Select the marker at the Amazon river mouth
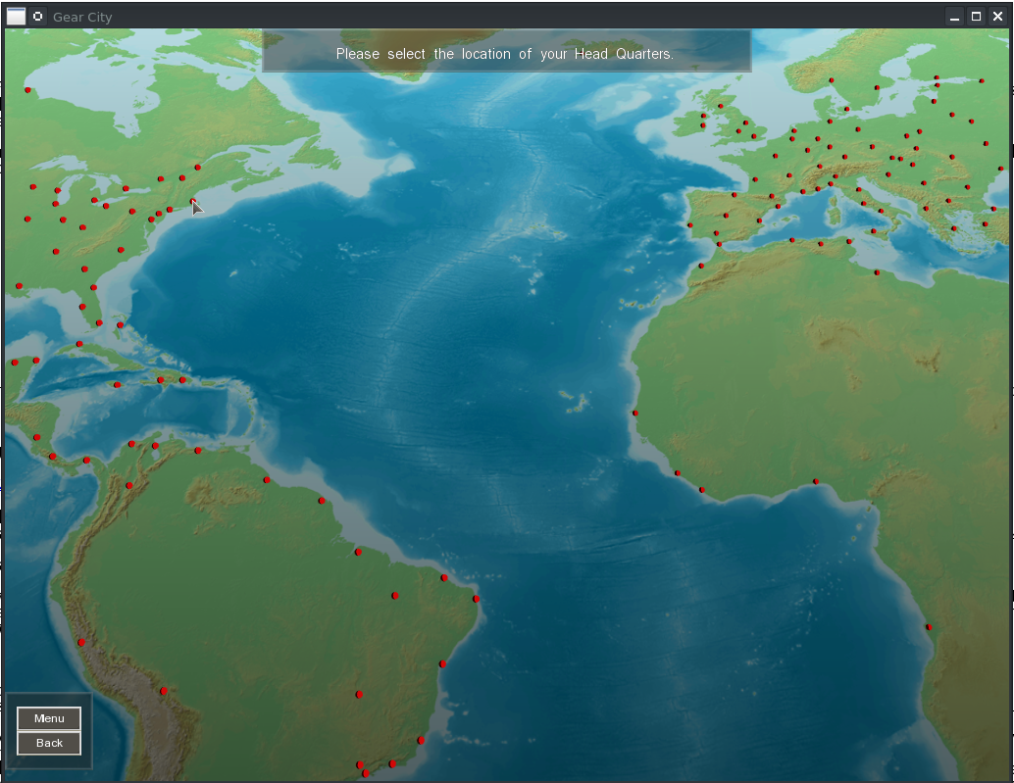This screenshot has height=783, width=1014. click(358, 553)
